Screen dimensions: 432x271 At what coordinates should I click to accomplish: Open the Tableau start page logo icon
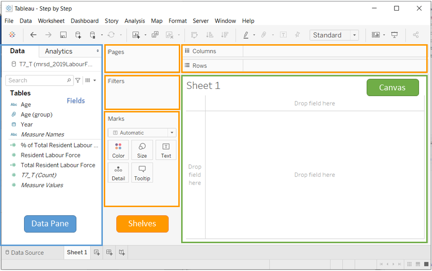click(12, 35)
